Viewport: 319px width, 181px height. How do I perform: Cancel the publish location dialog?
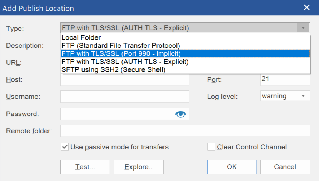(x=285, y=167)
